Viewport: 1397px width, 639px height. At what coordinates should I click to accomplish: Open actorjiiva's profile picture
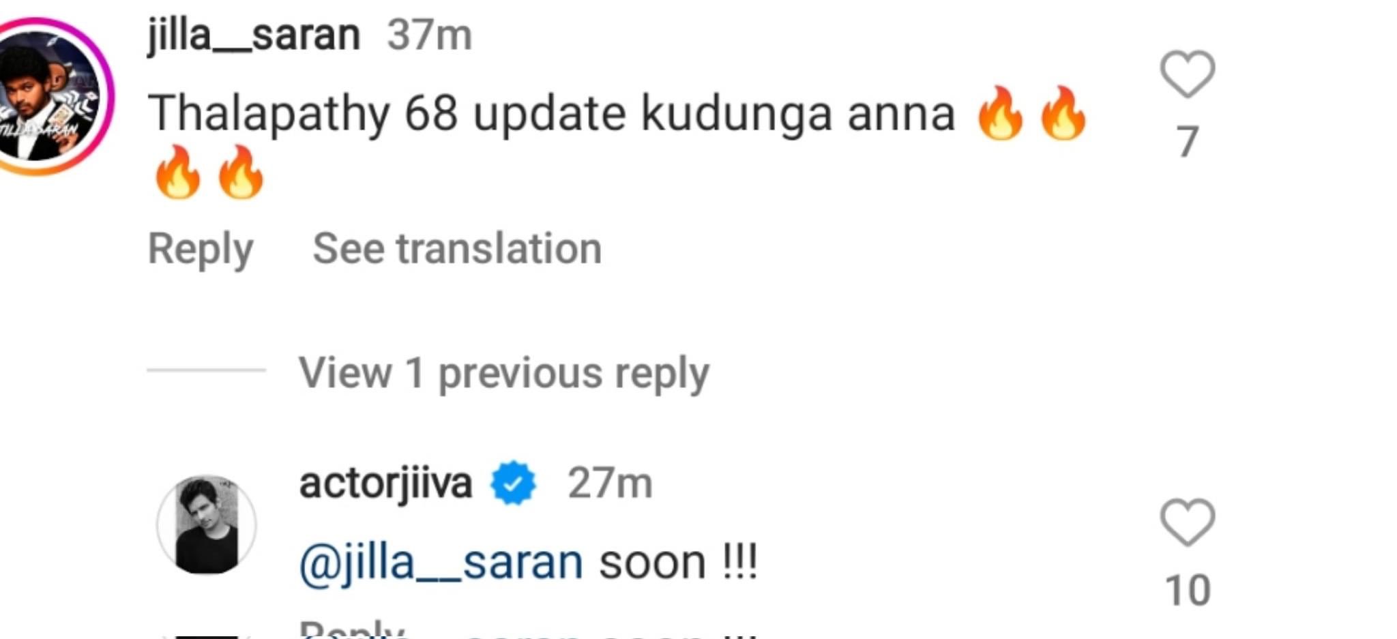207,524
